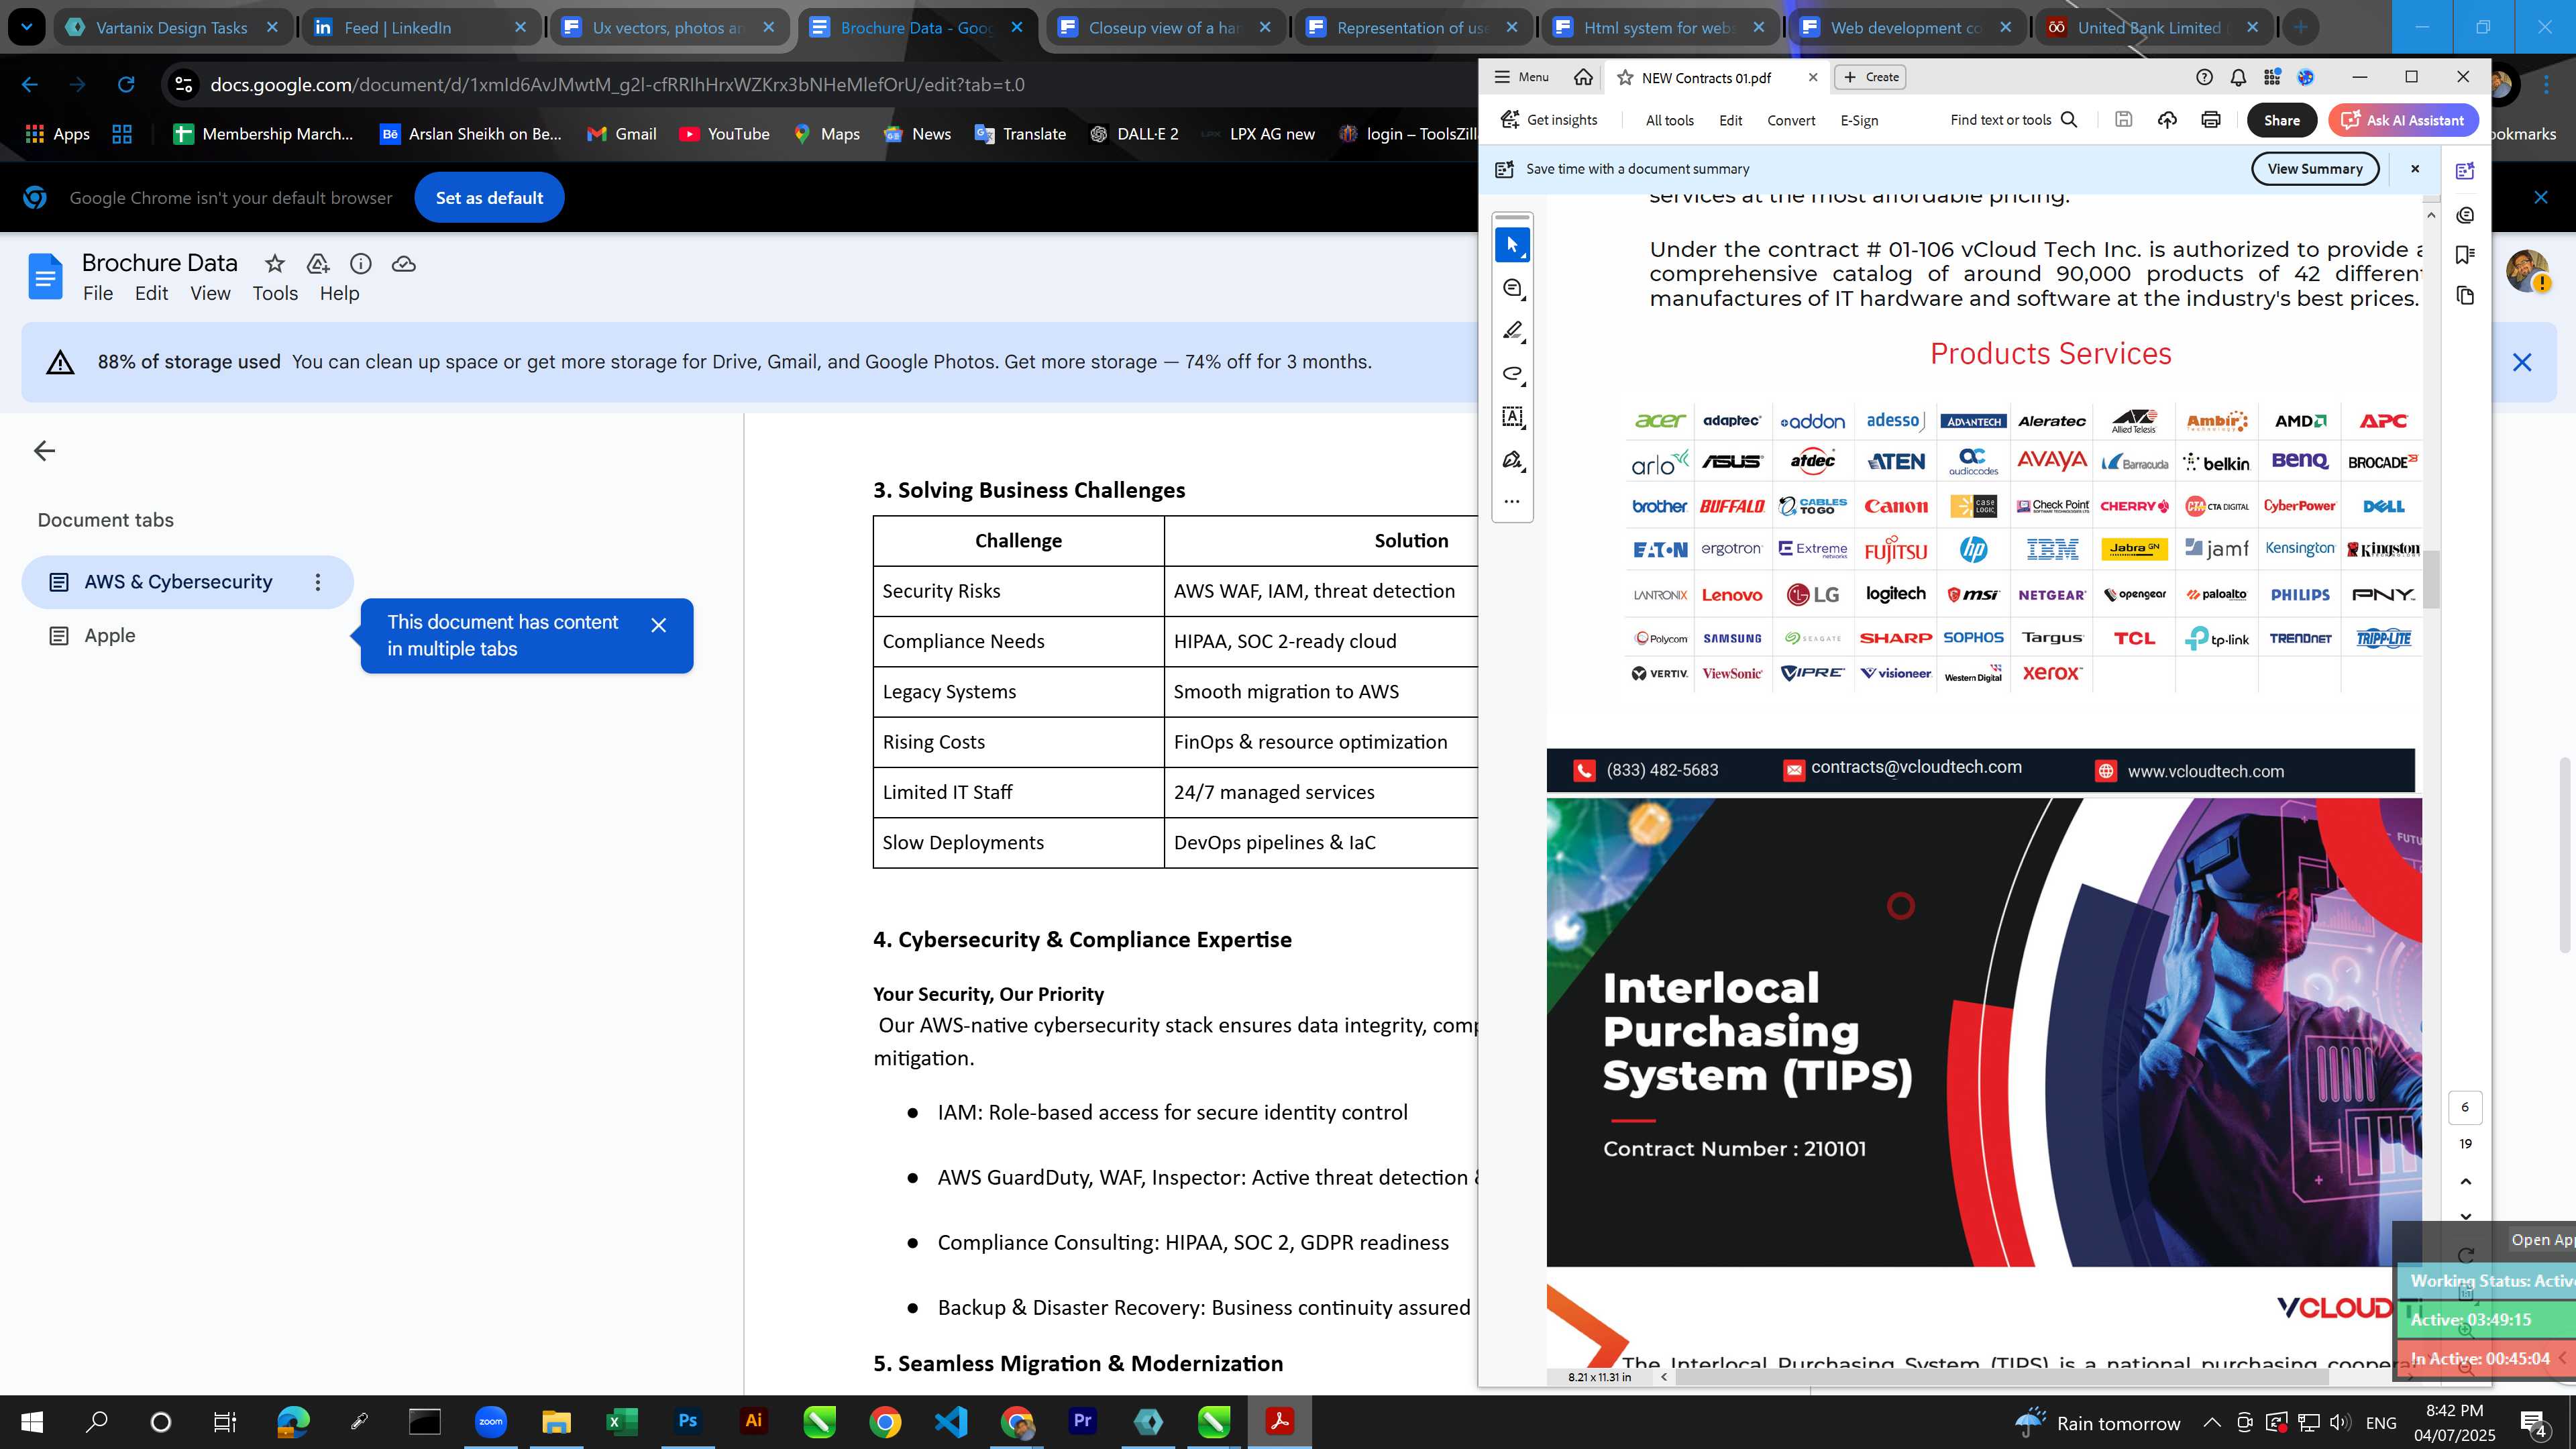Click Acrobat vertical scrollbar thumb
The width and height of the screenshot is (2576, 1449).
pos(2431,579)
